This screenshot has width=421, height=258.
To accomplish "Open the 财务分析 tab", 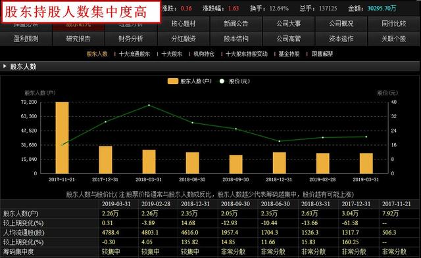I will [x=131, y=39].
